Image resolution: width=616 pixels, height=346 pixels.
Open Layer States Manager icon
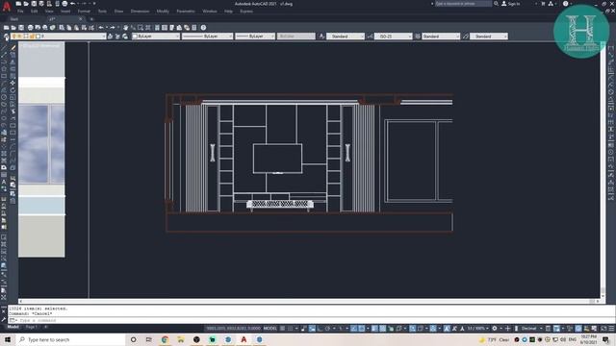coord(125,37)
